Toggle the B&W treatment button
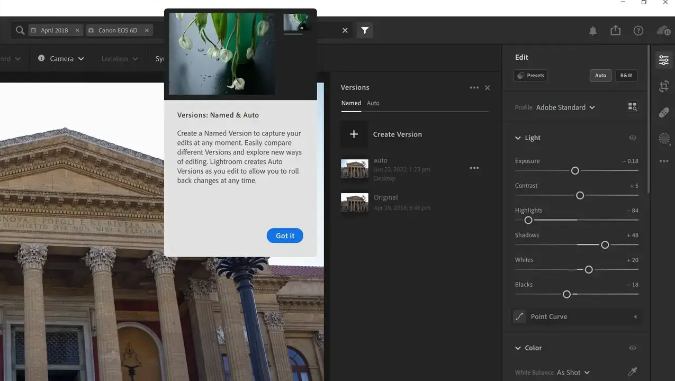 point(626,76)
